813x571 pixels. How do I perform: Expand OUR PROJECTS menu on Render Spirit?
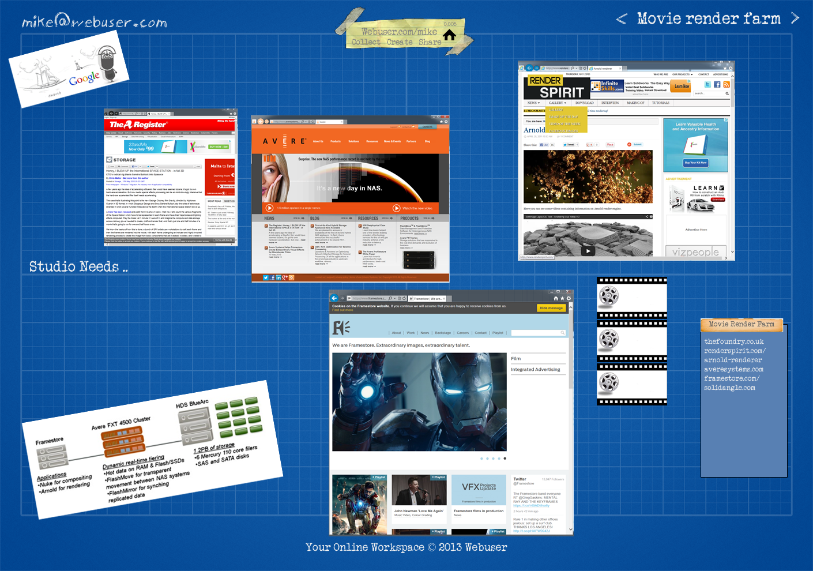[x=682, y=74]
